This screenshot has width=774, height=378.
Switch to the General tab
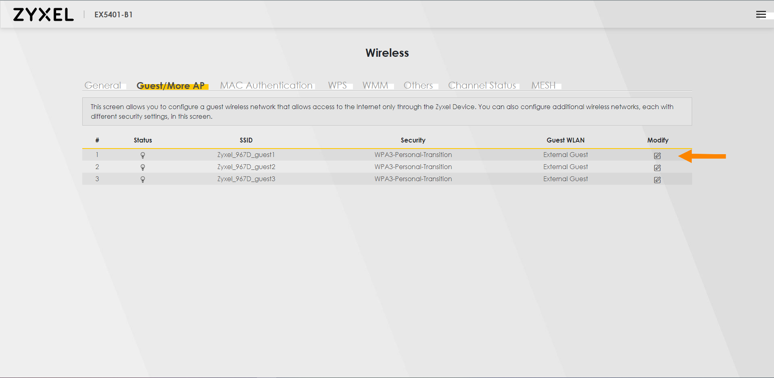(103, 85)
